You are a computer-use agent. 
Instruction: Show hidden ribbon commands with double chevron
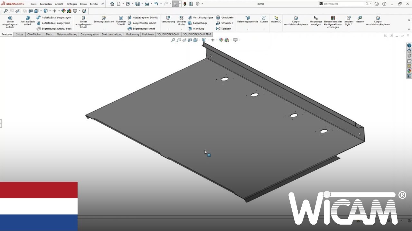point(409,20)
